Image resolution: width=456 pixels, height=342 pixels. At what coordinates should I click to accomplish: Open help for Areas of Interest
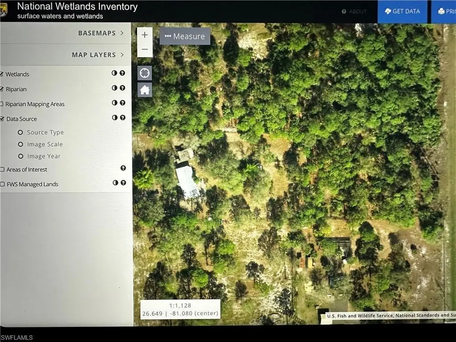122,168
